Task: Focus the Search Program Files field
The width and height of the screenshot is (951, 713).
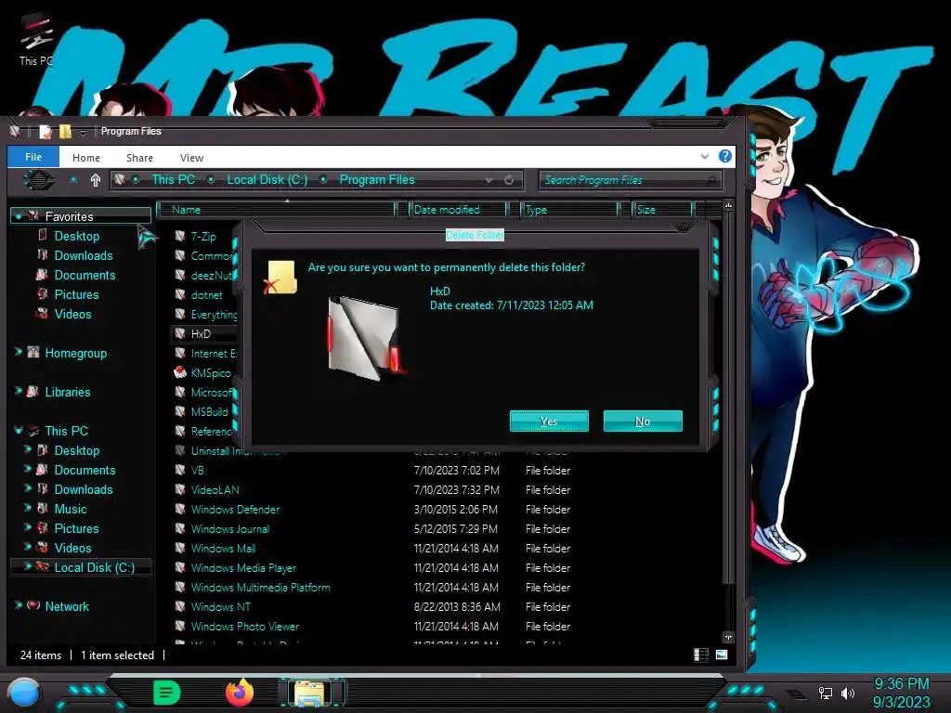Action: (630, 180)
